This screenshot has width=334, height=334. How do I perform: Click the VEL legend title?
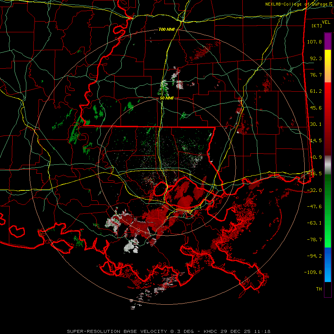click(x=326, y=22)
